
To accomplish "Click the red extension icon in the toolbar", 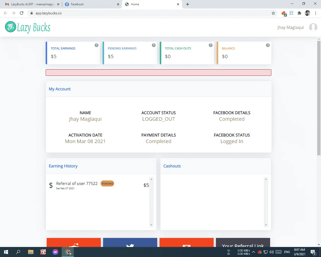I will point(284,13).
